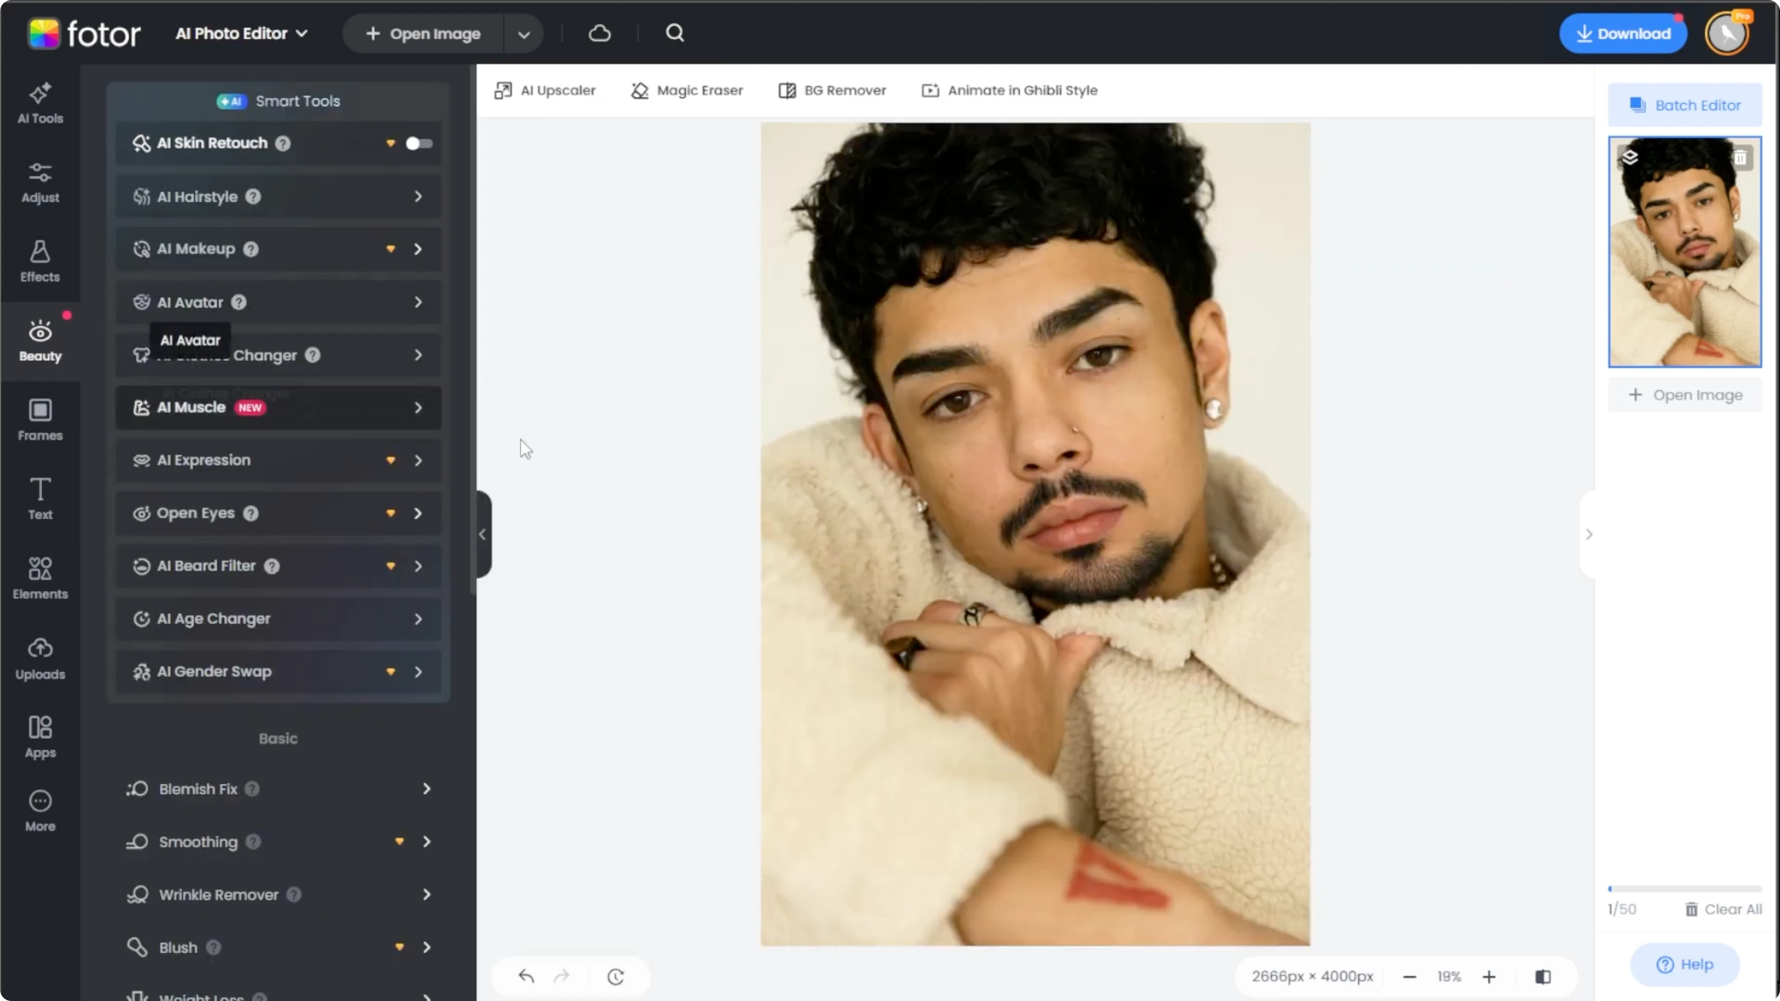
Task: Click Open Eyes help question mark
Action: (251, 513)
